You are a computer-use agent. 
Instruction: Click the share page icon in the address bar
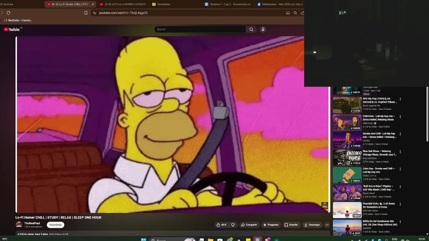(302, 13)
